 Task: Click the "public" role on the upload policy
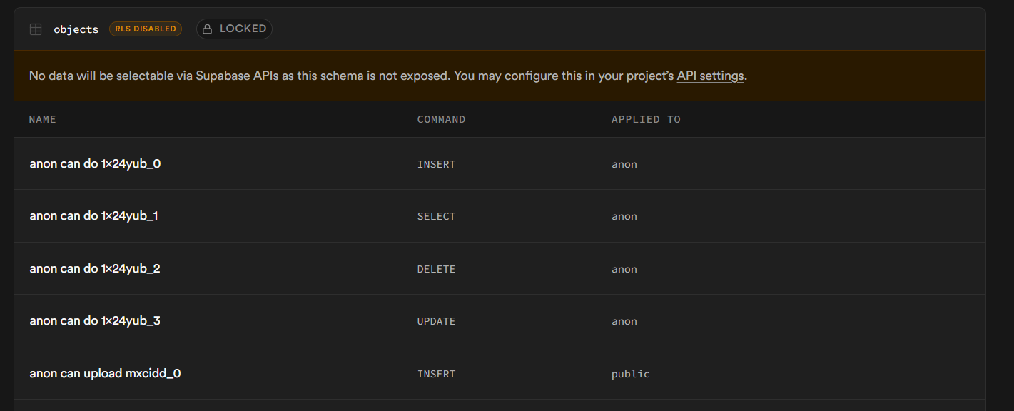point(630,373)
